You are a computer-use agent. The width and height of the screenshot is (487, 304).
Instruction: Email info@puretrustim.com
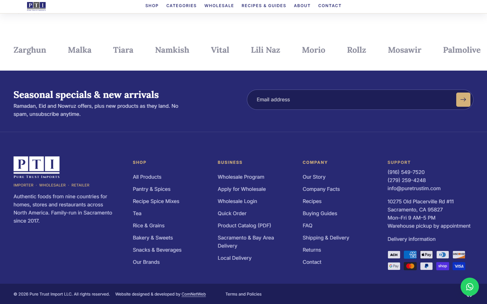(414, 188)
